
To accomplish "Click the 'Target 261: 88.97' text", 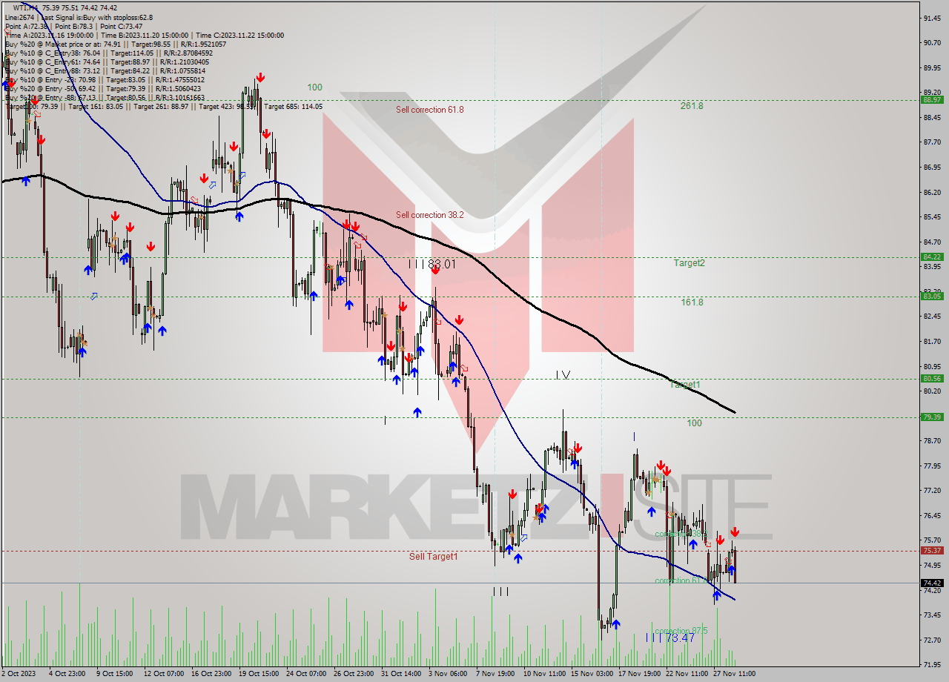I will tap(165, 106).
